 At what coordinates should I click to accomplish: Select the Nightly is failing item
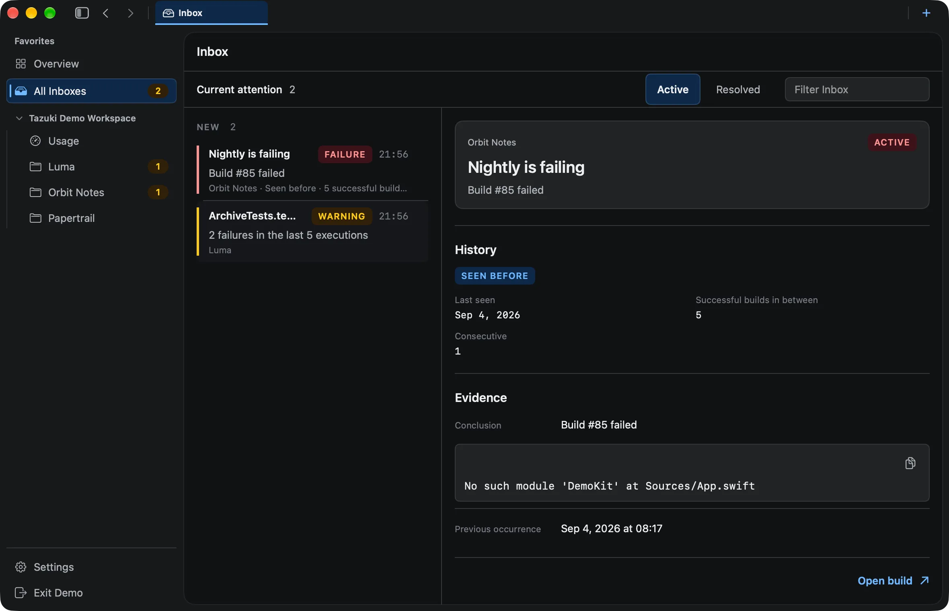pos(312,170)
